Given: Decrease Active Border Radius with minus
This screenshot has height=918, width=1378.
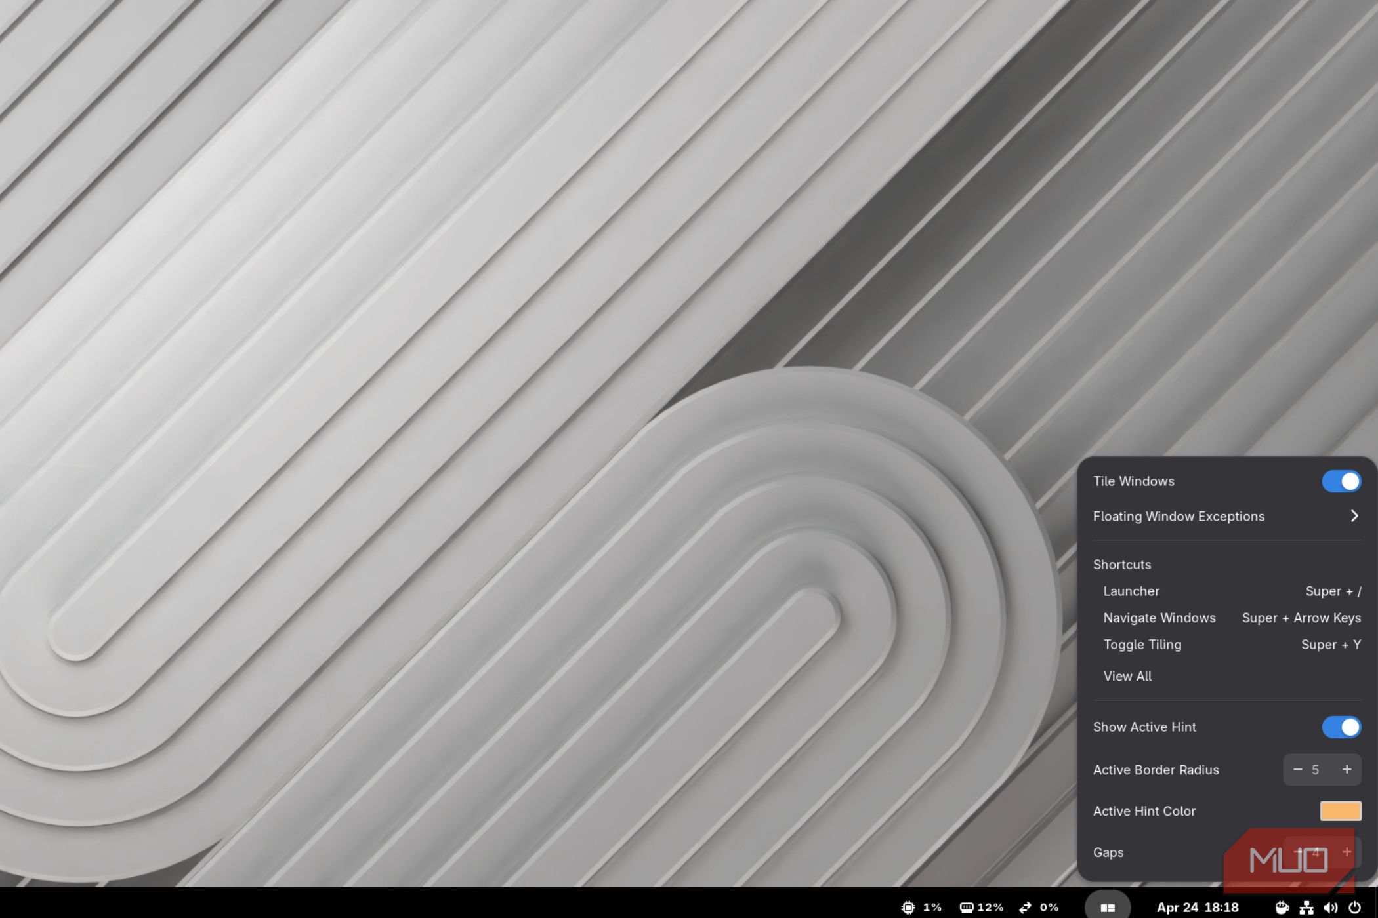Looking at the screenshot, I should click(1297, 770).
